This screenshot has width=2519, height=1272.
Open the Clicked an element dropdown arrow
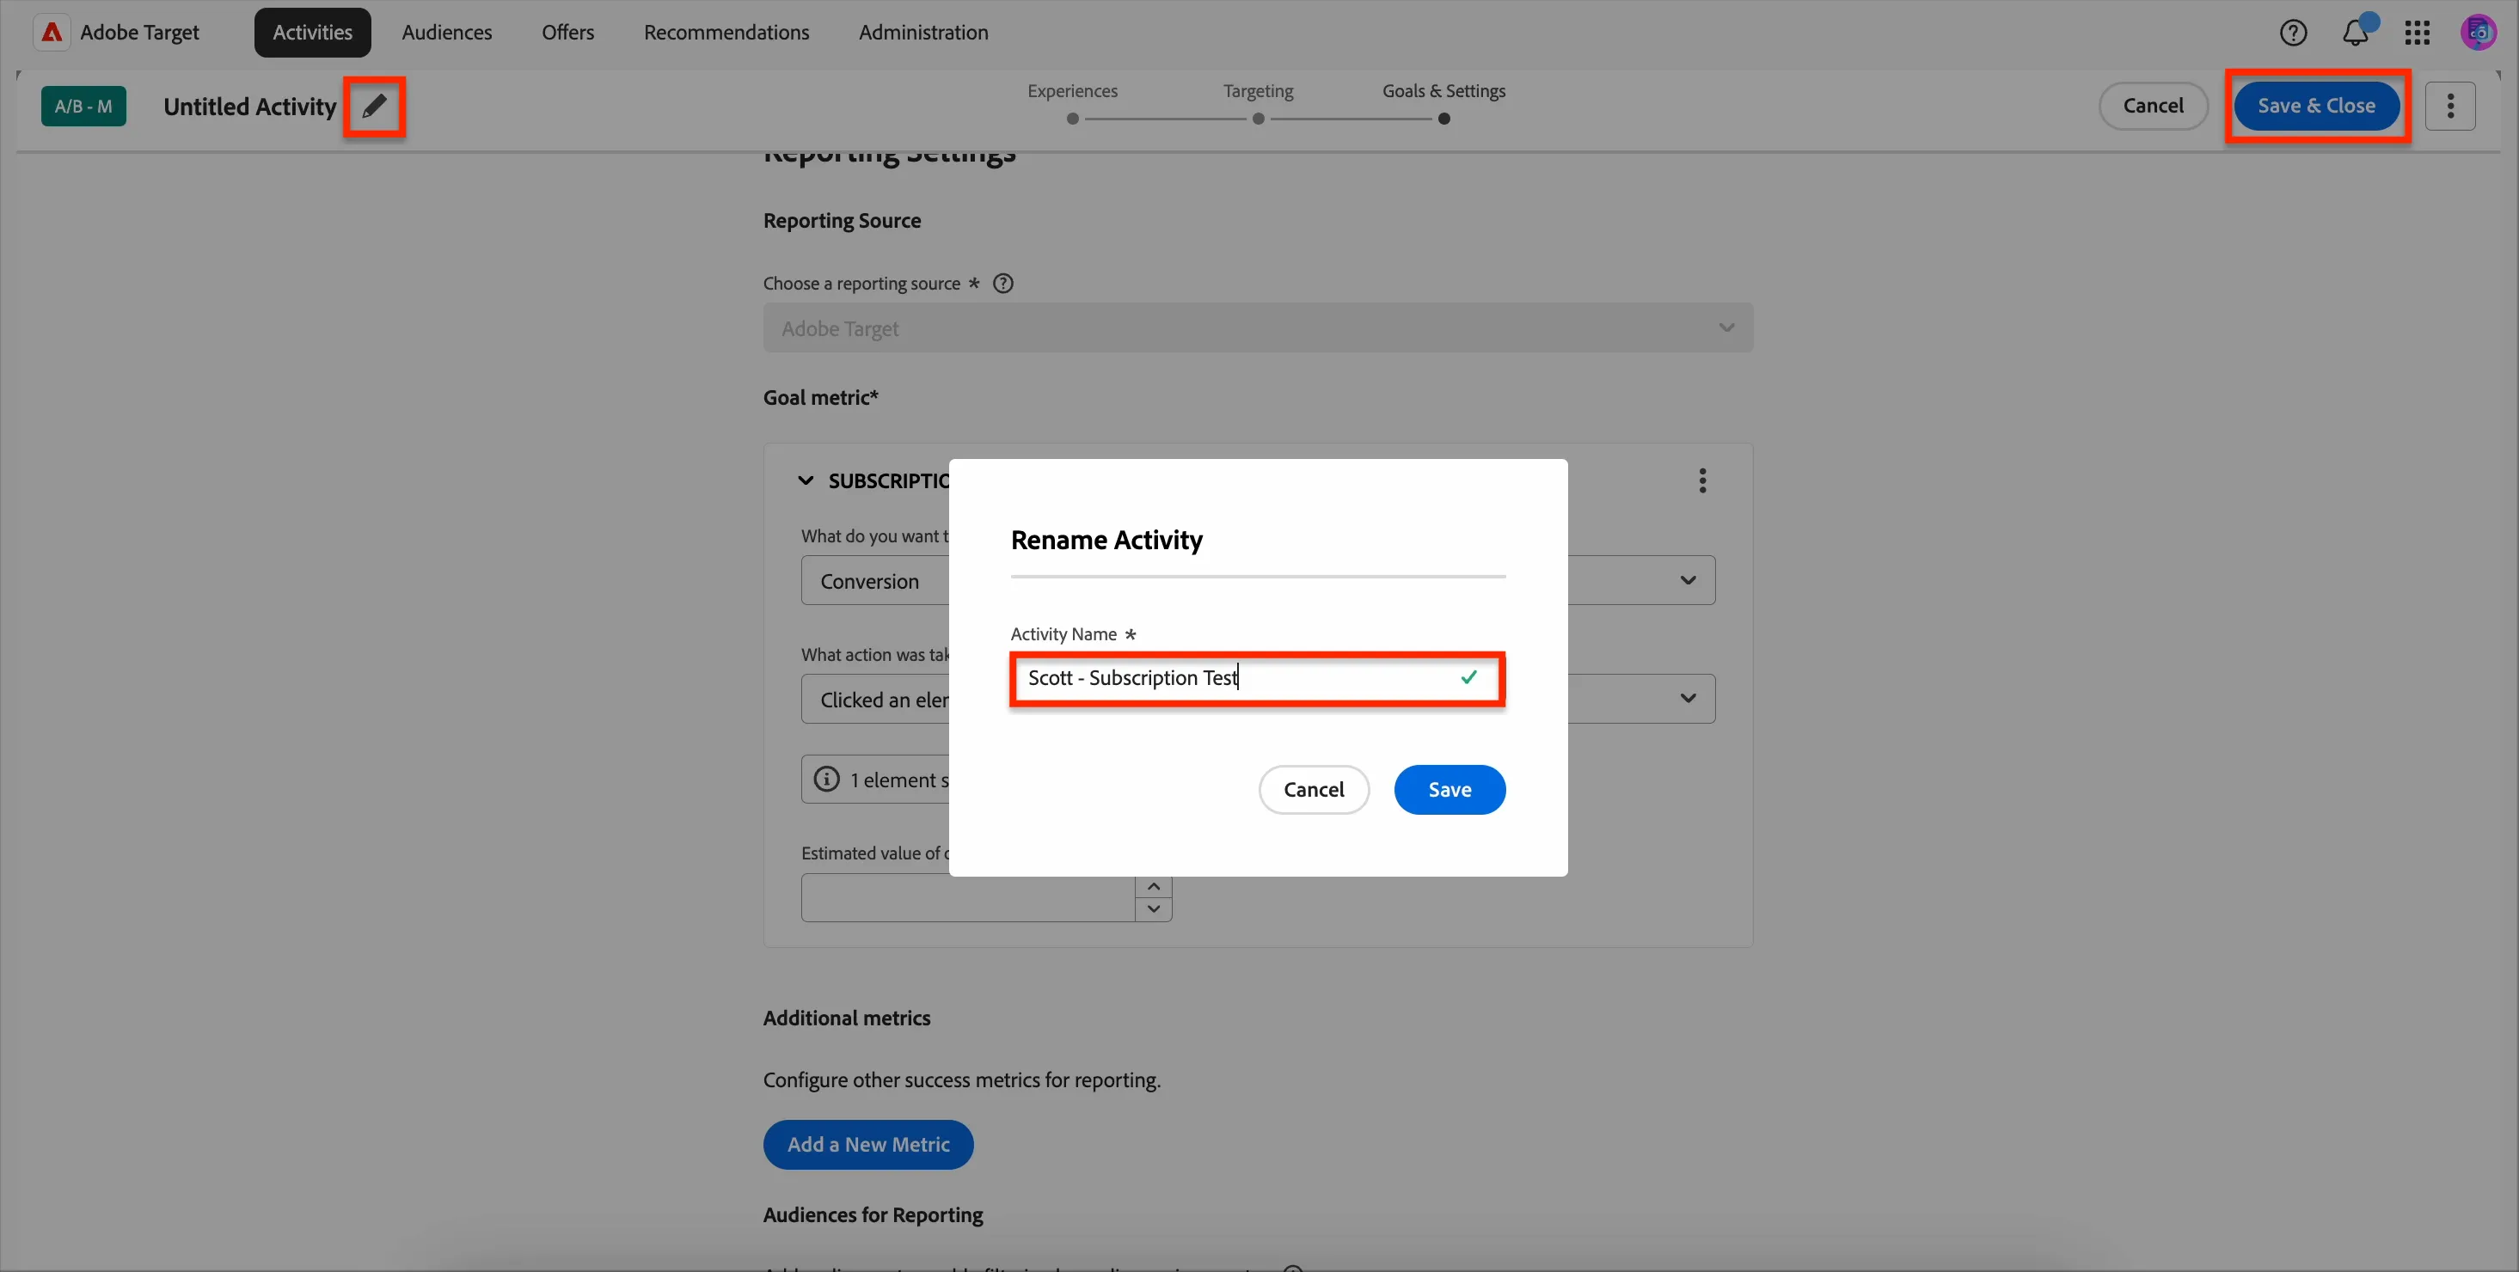click(x=1688, y=699)
